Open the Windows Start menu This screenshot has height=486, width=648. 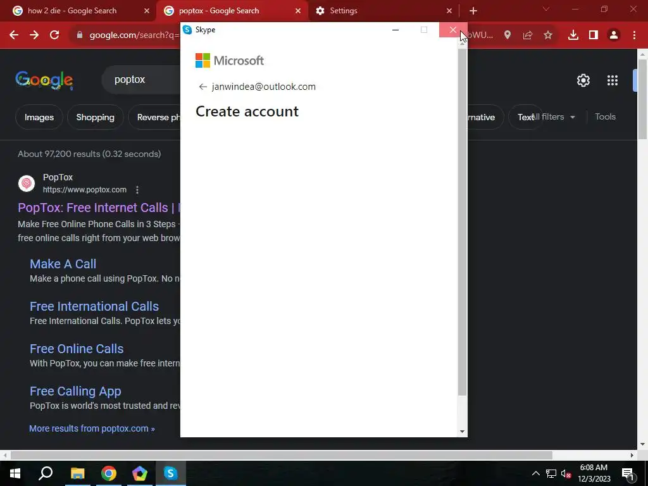pyautogui.click(x=15, y=473)
